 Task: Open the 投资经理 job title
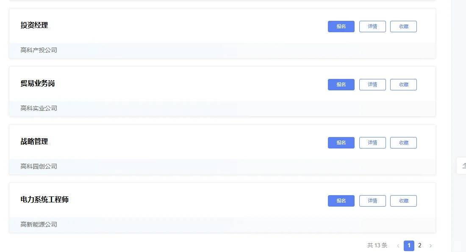tap(34, 25)
